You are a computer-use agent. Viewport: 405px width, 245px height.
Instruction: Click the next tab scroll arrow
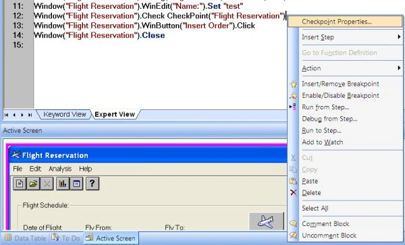pos(22,115)
